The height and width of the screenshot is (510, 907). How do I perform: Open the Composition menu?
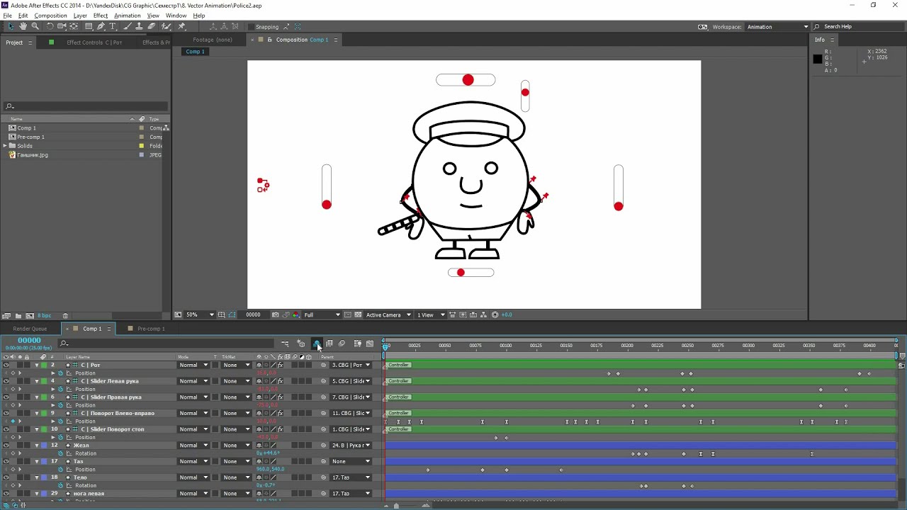point(50,16)
